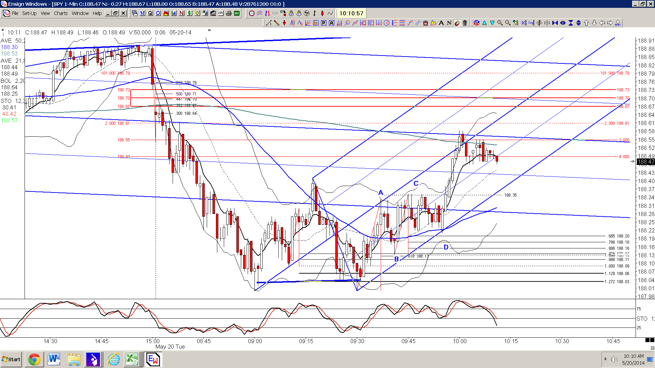Expand the chevron next to date header
This screenshot has height=368, width=655.
click(209, 30)
